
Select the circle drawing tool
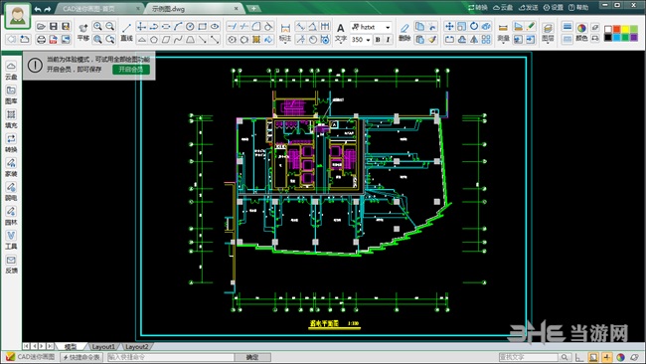pos(190,27)
